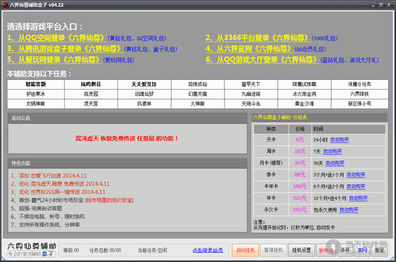Click feature item 优化 世界BOSS洞一键传送

(x=58, y=192)
